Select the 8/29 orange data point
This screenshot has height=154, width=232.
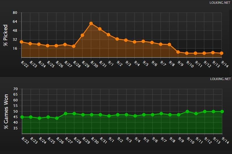pos(82,35)
